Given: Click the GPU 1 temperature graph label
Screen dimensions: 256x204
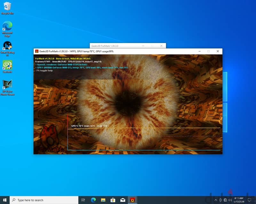Looking at the screenshot, I should pyautogui.click(x=90, y=126).
